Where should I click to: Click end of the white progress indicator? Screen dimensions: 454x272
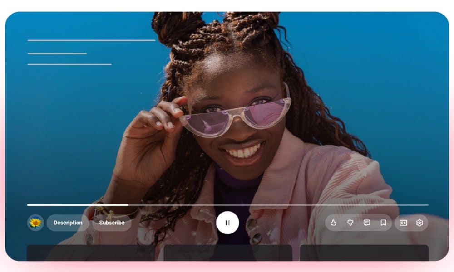[128, 205]
